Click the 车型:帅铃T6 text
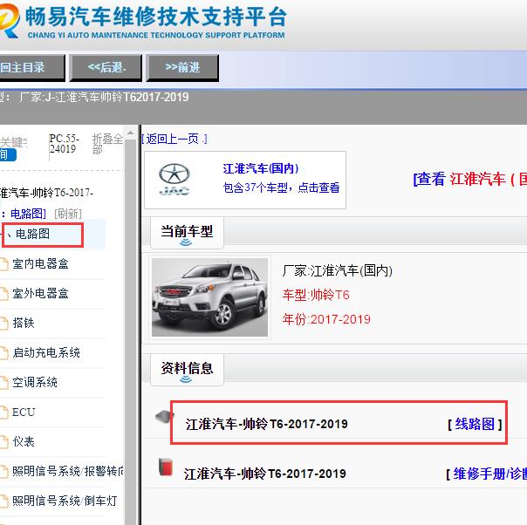Viewport: 527px width, 525px height. coord(316,295)
